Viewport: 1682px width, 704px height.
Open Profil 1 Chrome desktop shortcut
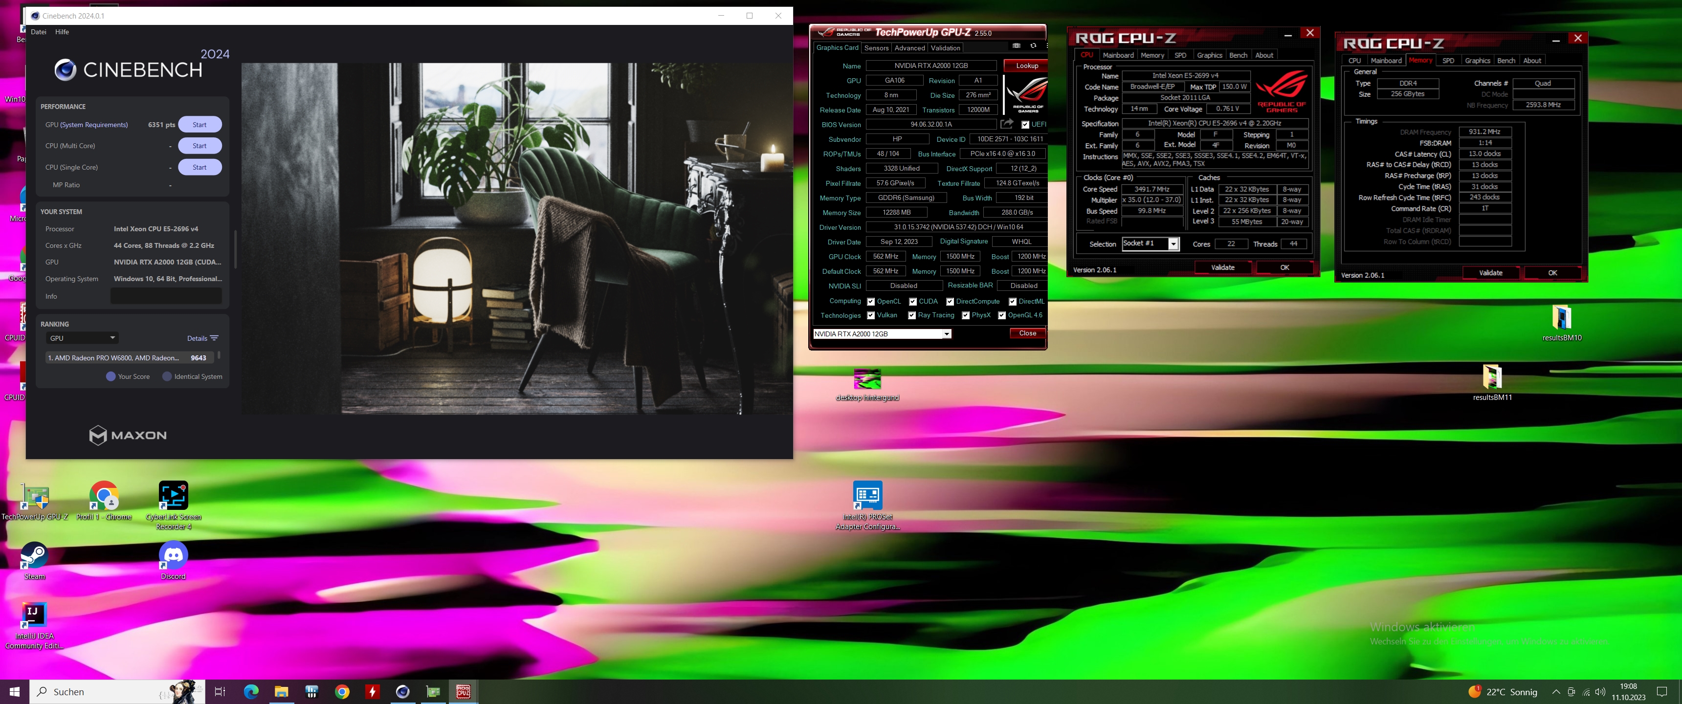[104, 502]
